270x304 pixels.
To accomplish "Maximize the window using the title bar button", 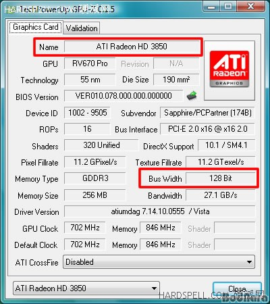I will point(227,7).
